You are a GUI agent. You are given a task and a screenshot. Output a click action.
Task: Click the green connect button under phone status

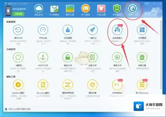[x=18, y=14]
